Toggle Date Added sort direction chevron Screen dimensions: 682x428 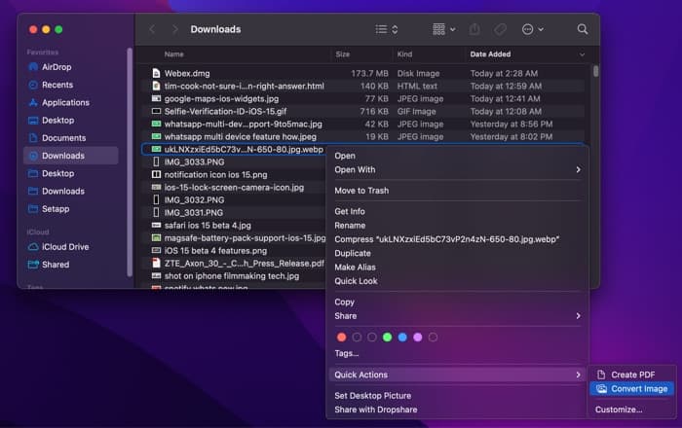pos(582,54)
